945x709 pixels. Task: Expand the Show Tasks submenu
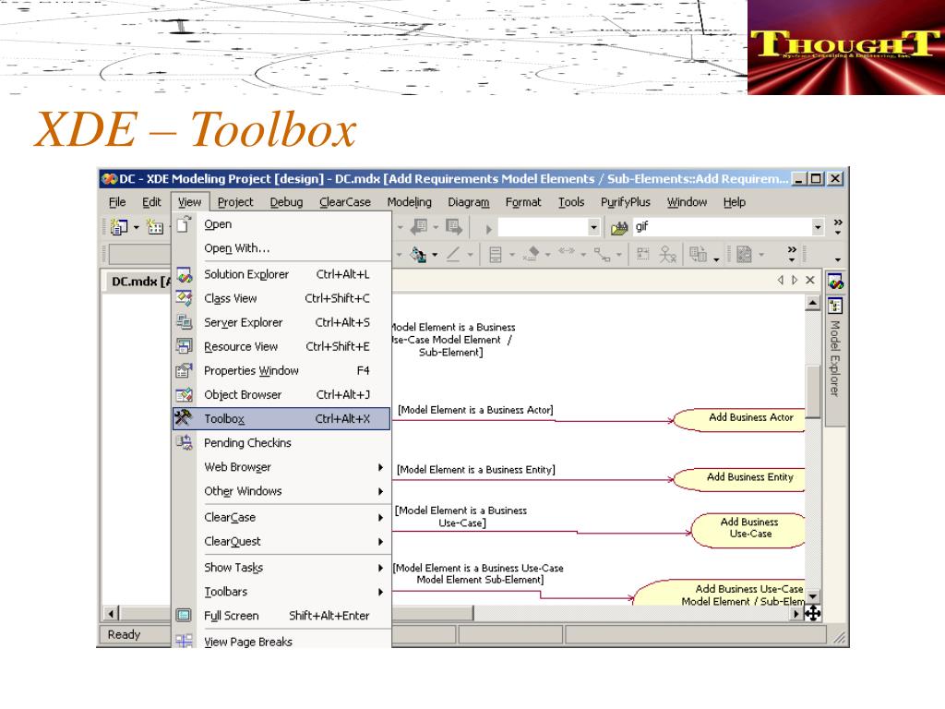tap(281, 568)
